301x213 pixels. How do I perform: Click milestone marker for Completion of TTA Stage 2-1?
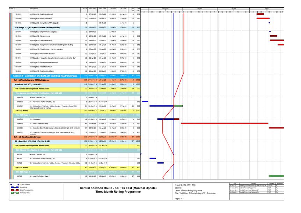tap(269, 23)
